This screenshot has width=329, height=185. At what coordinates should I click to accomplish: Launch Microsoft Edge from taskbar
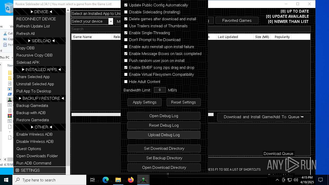pos(106,180)
